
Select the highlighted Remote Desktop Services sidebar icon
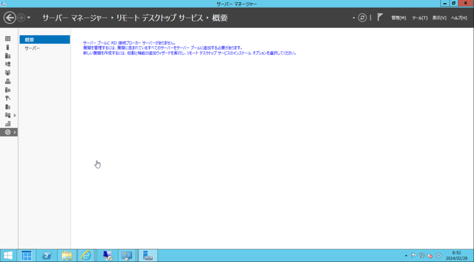pyautogui.click(x=8, y=132)
